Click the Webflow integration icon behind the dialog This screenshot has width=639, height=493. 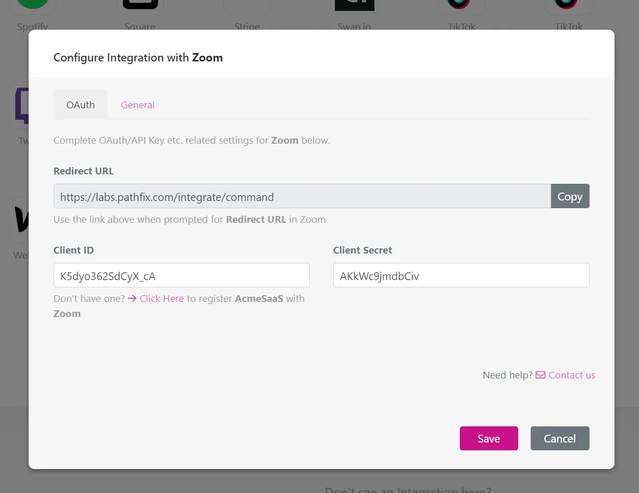click(x=19, y=220)
